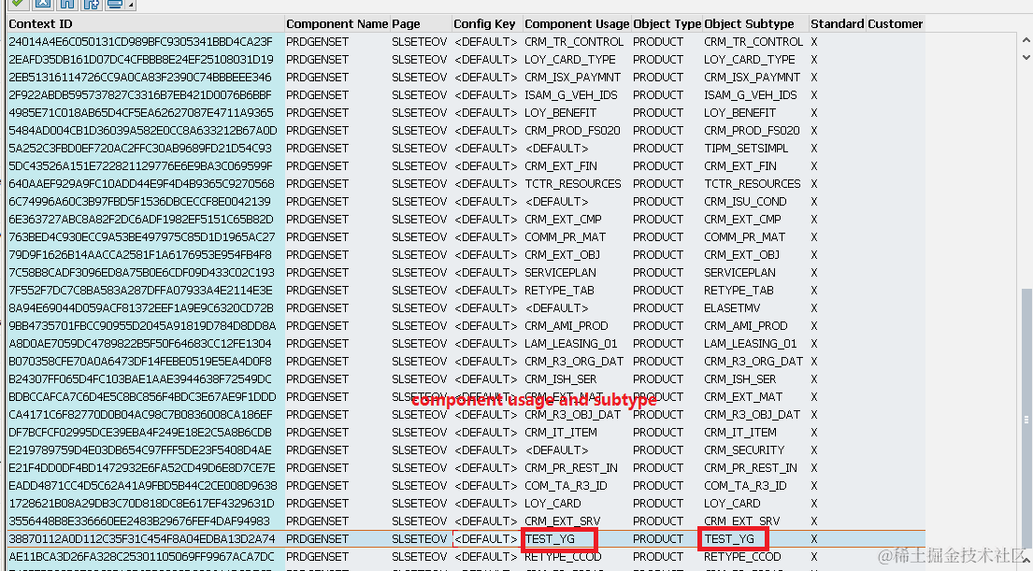Select Context ID 6C74996A60C3B97FBD5F1536DBCECCF8E0042139
The height and width of the screenshot is (571, 1033).
139,202
